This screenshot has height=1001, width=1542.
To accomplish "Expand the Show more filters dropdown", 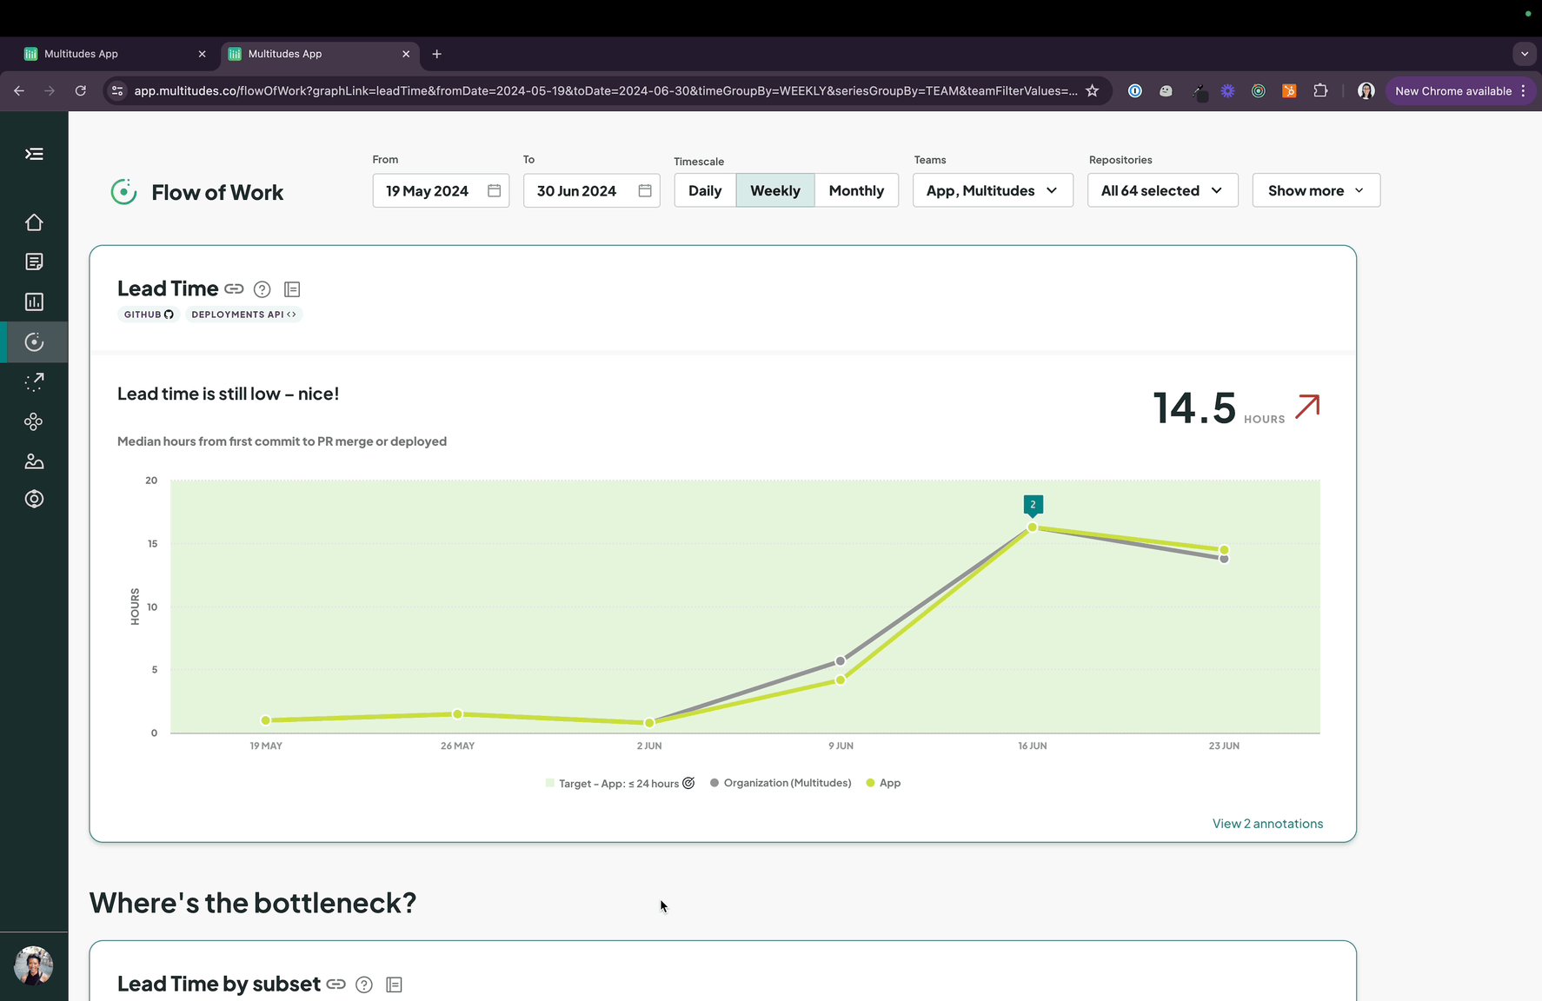I will (1315, 190).
